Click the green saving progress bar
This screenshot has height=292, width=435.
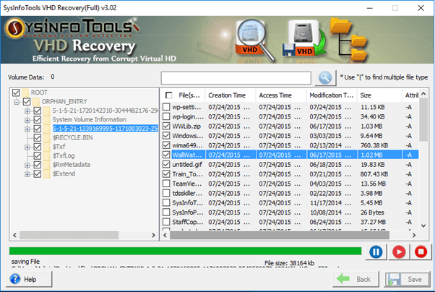tap(185, 252)
